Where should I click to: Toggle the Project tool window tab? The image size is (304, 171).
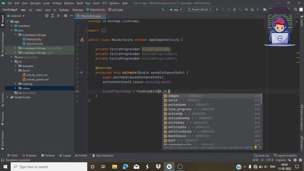point(2,20)
